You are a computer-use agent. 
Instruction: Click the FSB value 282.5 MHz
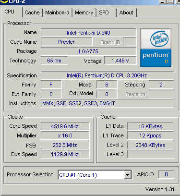65,145
